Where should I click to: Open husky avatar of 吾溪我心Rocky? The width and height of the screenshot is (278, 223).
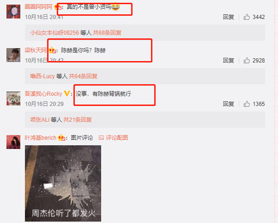click(13, 99)
